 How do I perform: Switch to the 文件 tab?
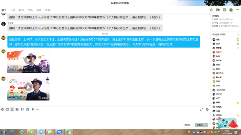(30, 10)
